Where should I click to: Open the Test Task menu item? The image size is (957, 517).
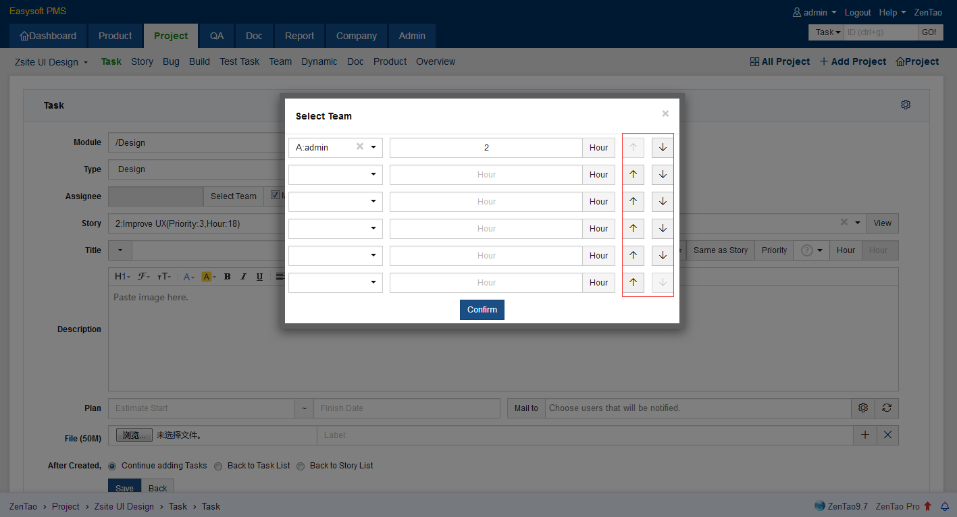[239, 61]
